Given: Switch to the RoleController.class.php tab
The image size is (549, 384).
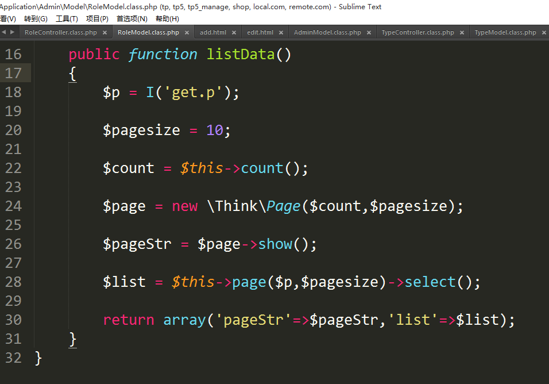Looking at the screenshot, I should pyautogui.click(x=60, y=33).
